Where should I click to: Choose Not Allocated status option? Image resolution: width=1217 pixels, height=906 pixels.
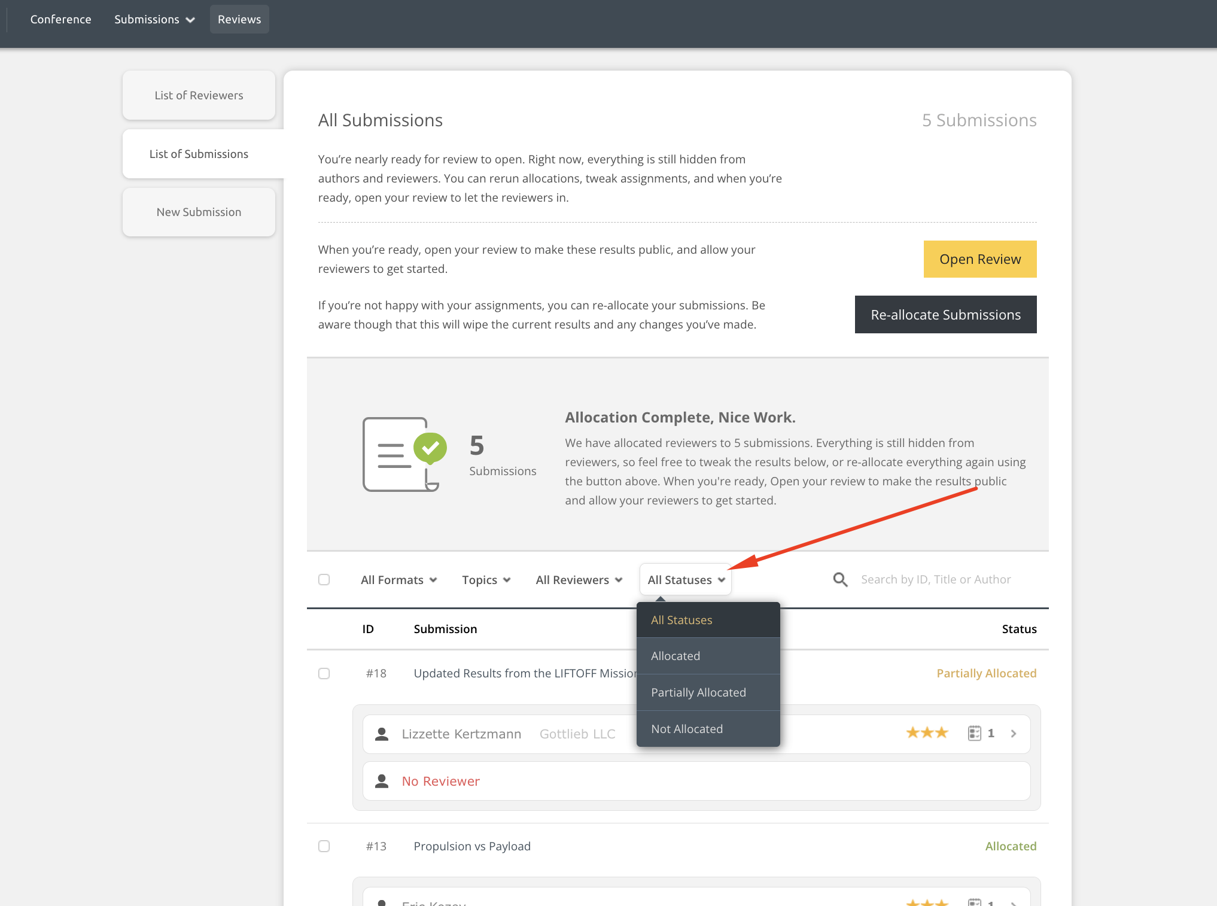[687, 729]
